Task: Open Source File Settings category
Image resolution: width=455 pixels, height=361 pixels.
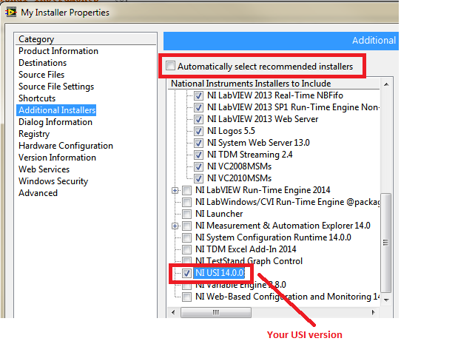Action: point(56,87)
